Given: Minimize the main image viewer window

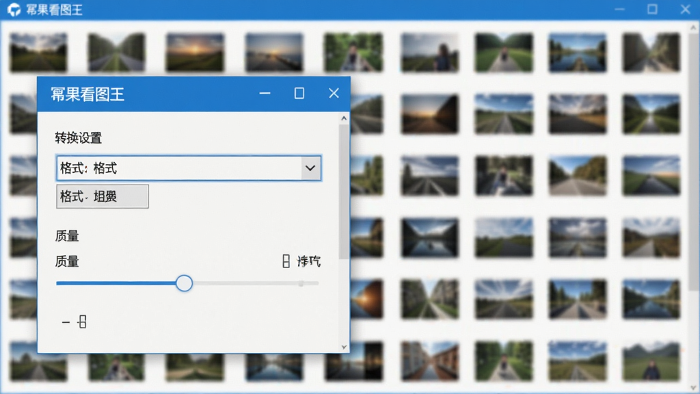Looking at the screenshot, I should pos(619,10).
